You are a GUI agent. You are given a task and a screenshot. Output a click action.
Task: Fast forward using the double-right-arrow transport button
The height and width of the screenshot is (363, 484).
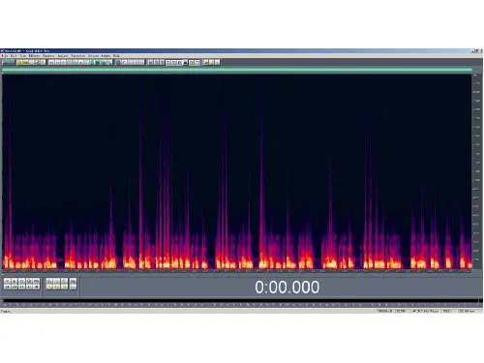pos(21,287)
